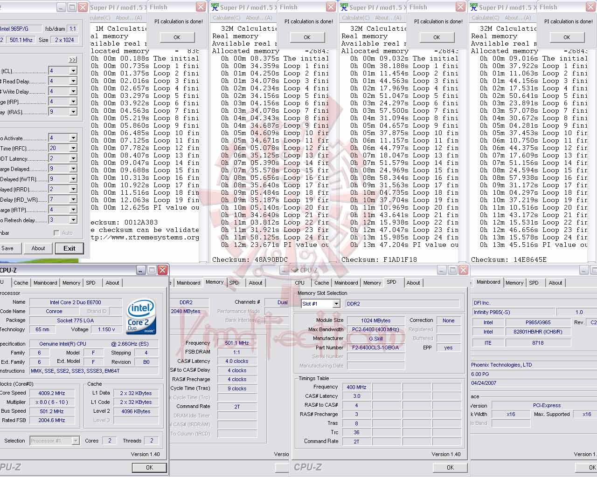The width and height of the screenshot is (597, 477).
Task: Click OK in the CPU-Z processor window
Action: point(149,467)
